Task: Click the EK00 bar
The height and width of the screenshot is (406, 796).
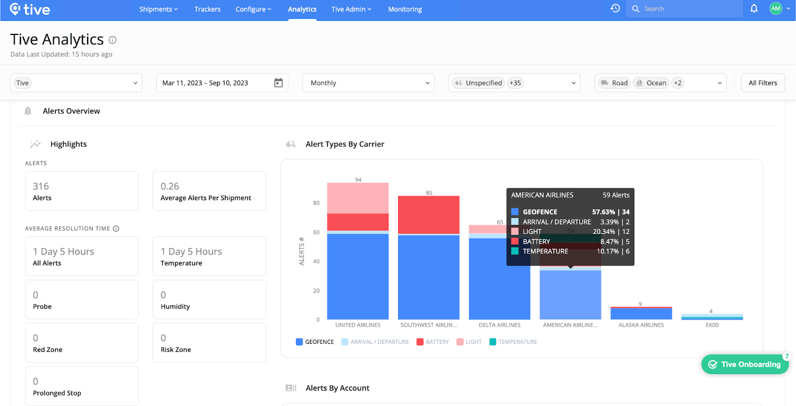Action: point(712,317)
